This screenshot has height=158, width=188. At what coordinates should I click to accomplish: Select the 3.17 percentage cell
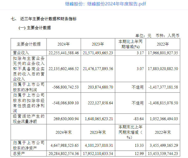[140, 53]
